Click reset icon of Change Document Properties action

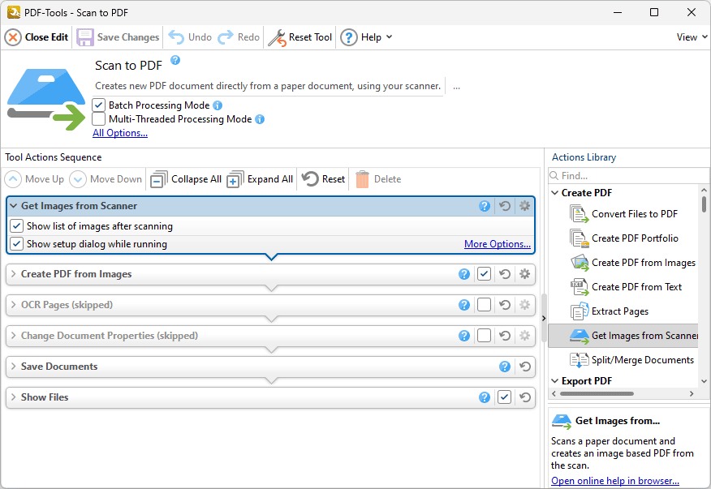point(504,336)
